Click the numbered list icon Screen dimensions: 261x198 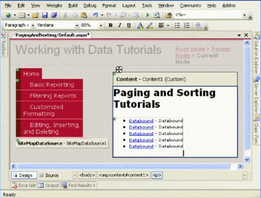[x=187, y=25]
